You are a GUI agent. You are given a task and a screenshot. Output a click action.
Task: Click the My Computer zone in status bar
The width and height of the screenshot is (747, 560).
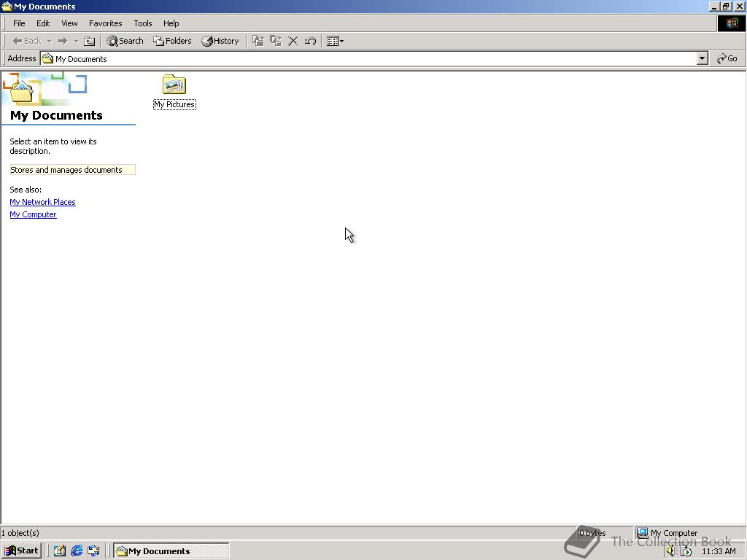667,533
